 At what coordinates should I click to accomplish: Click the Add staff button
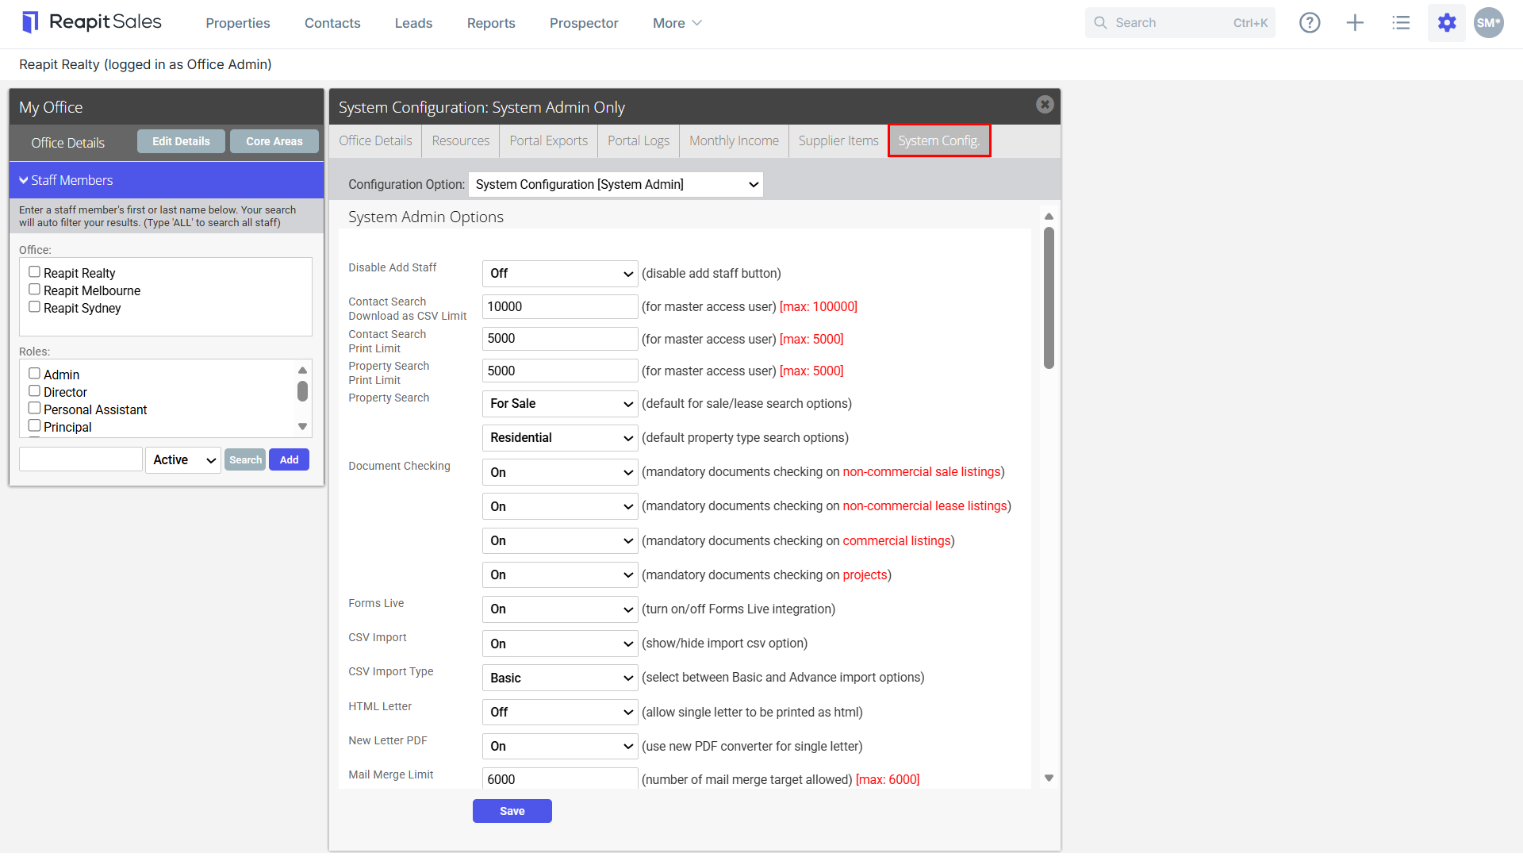[x=289, y=459]
